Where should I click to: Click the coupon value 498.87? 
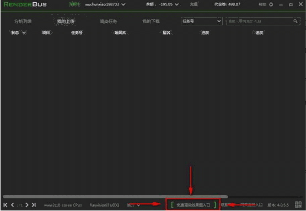(234, 4)
